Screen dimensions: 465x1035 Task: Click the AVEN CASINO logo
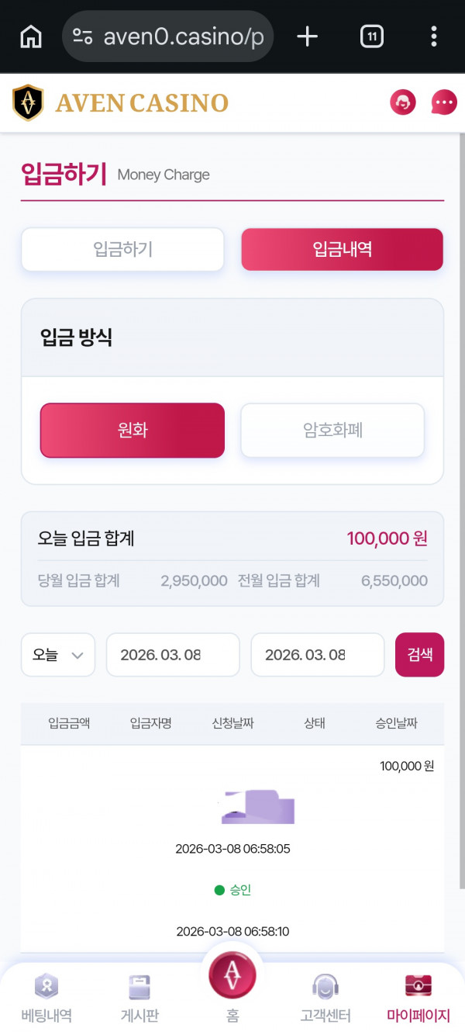[121, 102]
